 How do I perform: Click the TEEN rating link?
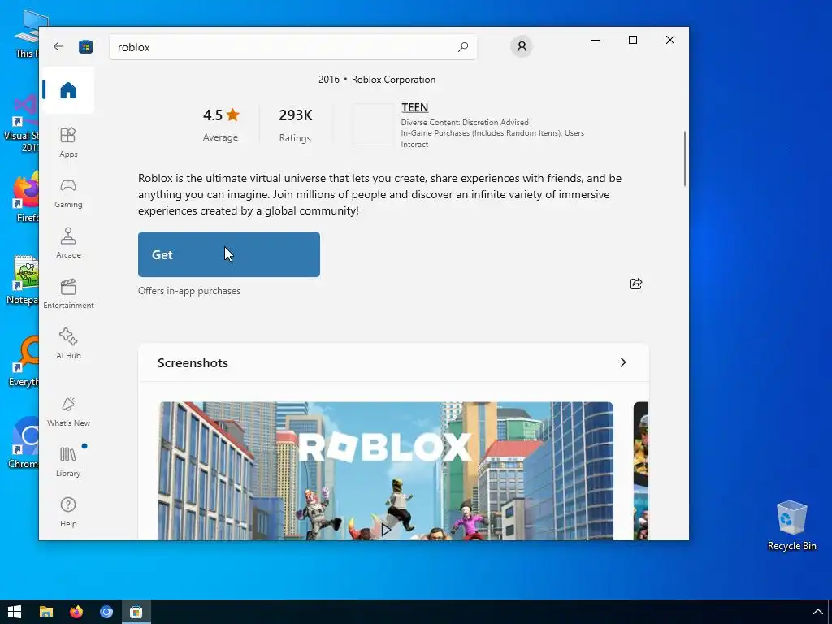(414, 107)
